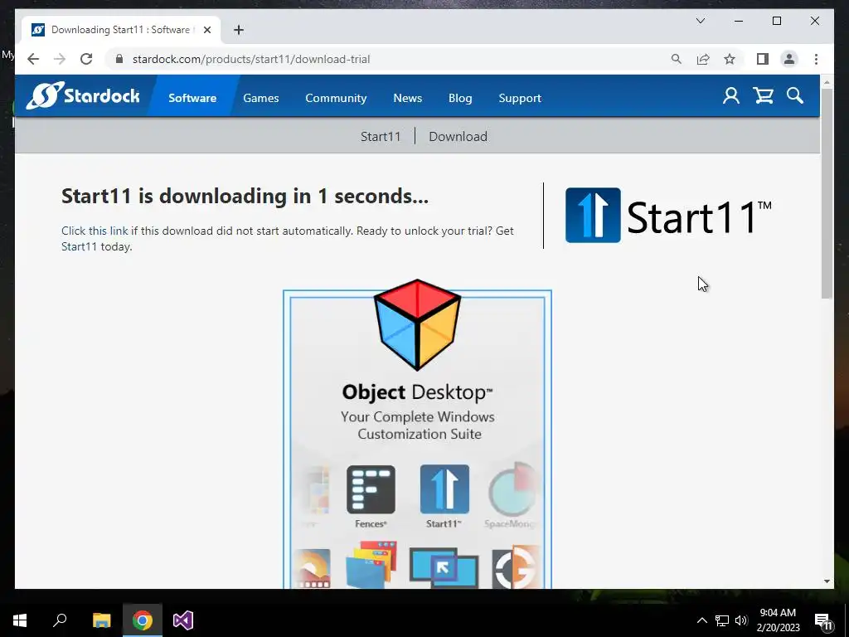The image size is (849, 637).
Task: Open the Software menu
Action: pos(192,98)
